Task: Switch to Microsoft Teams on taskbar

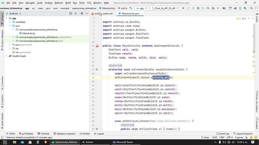Action: (123, 142)
